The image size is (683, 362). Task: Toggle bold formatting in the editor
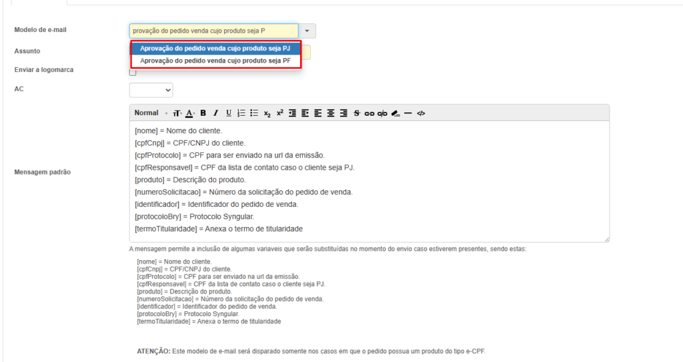[203, 113]
